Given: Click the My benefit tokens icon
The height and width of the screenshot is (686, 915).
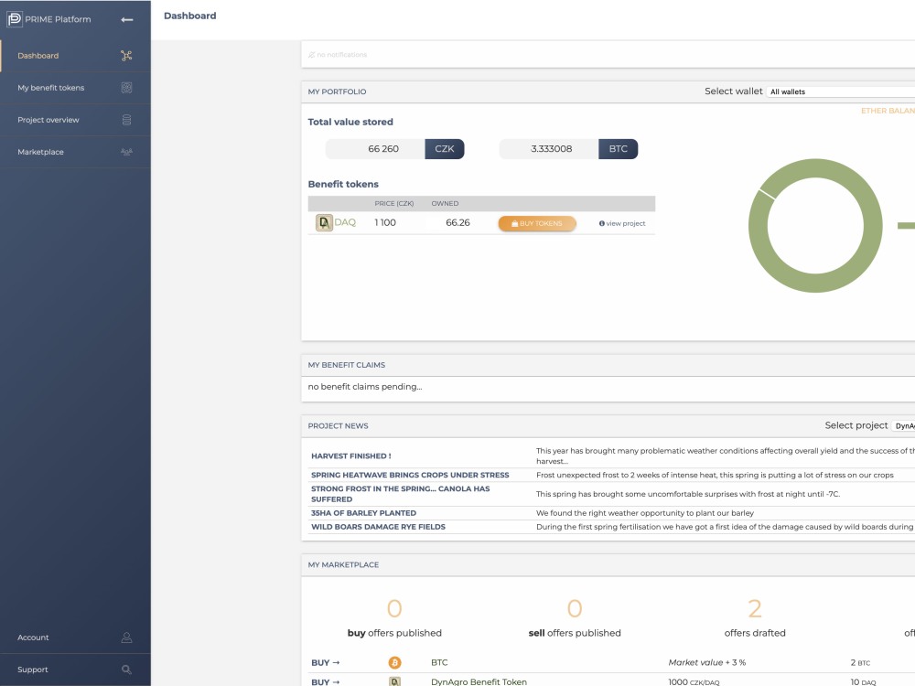Looking at the screenshot, I should [126, 88].
